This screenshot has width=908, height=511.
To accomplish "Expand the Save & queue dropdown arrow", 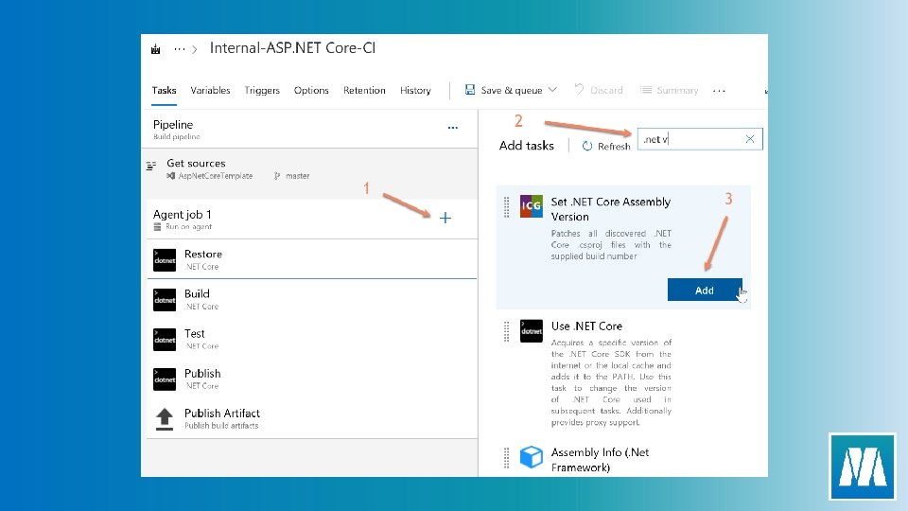I will click(x=552, y=90).
